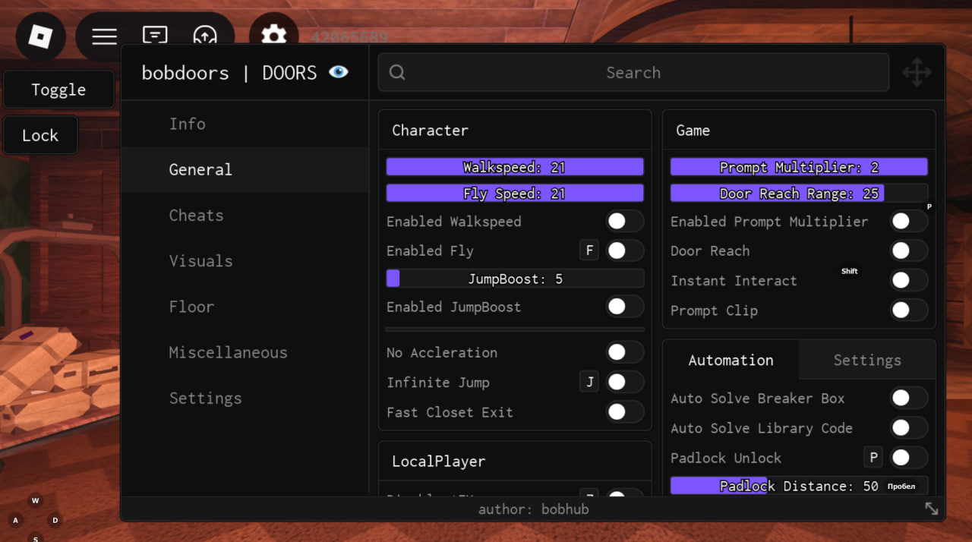Switch to the Settings tab beside Automation

tap(866, 360)
